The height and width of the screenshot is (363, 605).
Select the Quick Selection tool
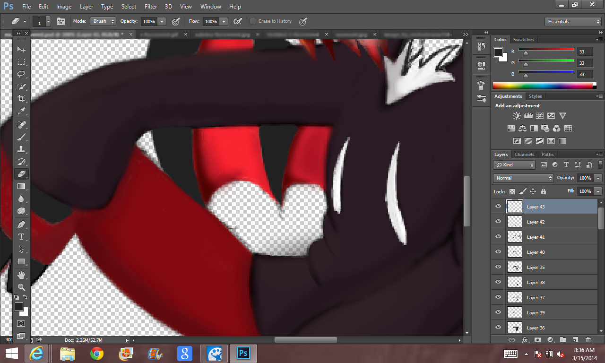pyautogui.click(x=21, y=86)
